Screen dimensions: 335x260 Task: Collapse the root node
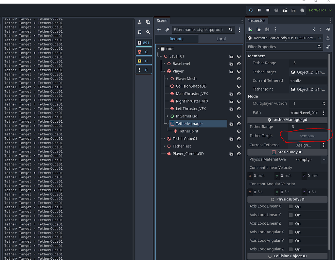pyautogui.click(x=158, y=49)
